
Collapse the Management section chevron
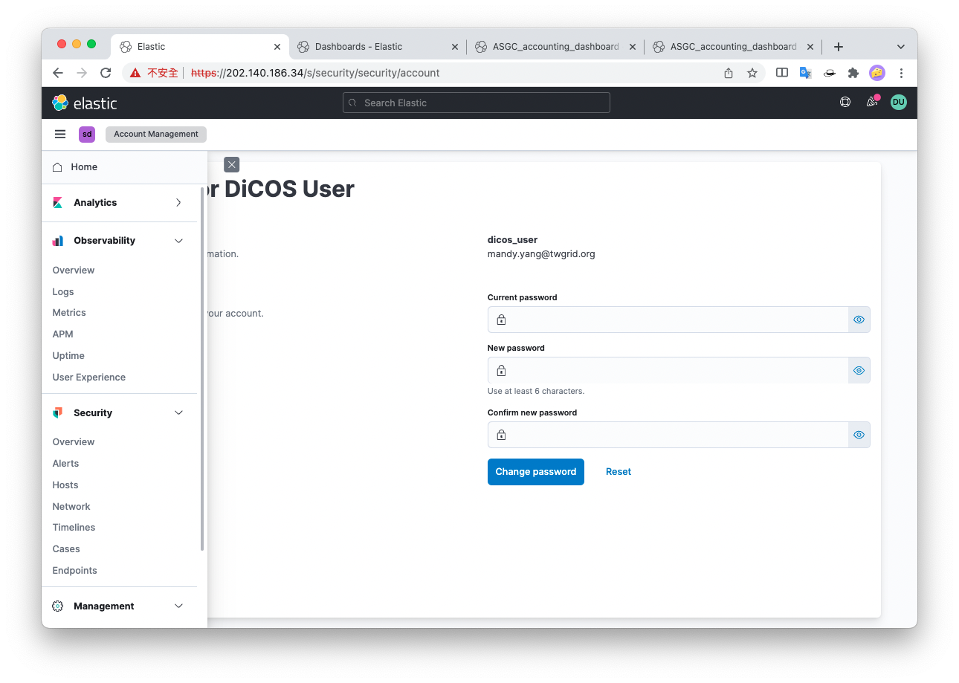click(178, 606)
